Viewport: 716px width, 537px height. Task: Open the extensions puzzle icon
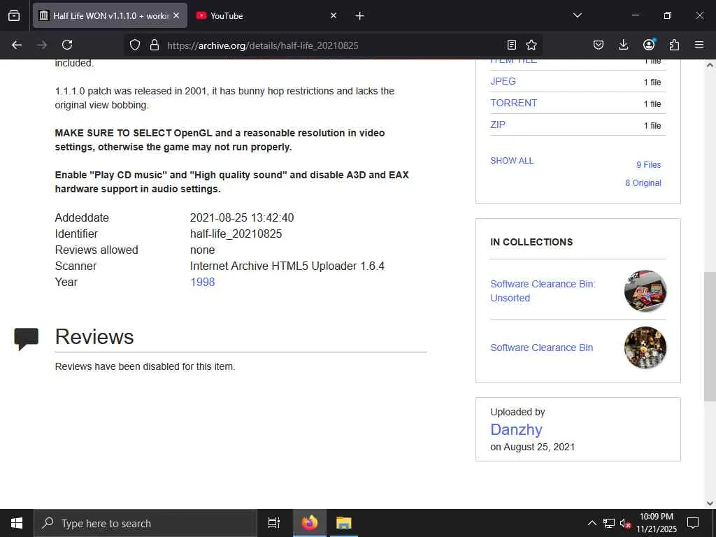674,45
